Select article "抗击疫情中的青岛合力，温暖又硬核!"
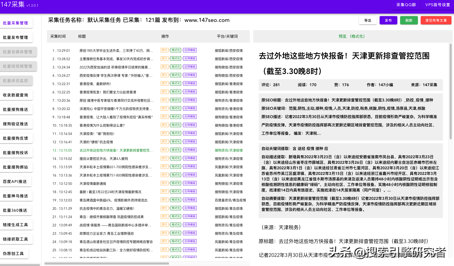The width and height of the screenshot is (454, 266). click(x=107, y=209)
